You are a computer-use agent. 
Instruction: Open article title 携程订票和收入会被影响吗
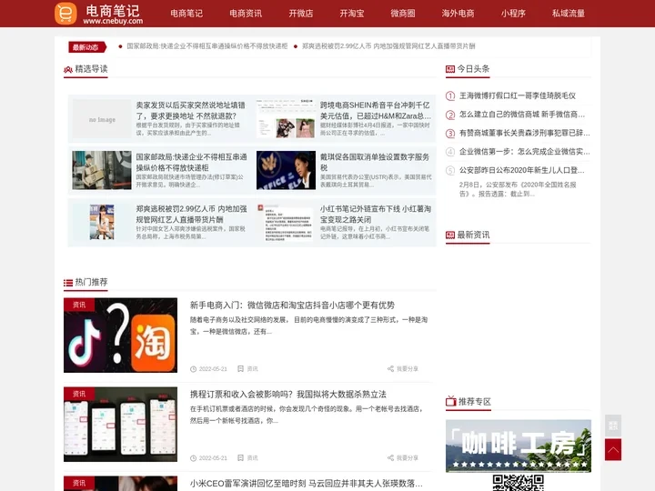[x=287, y=395]
